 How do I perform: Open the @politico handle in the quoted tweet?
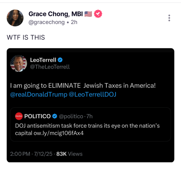click(71, 116)
